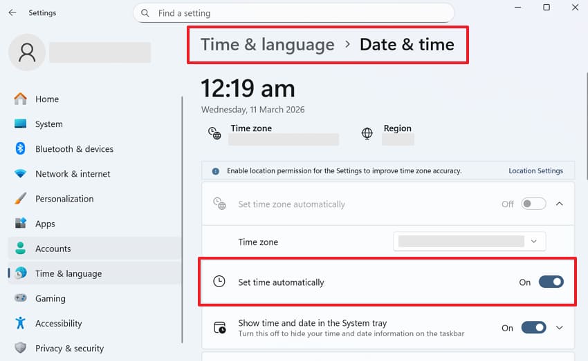Click the Home house icon

click(x=20, y=99)
